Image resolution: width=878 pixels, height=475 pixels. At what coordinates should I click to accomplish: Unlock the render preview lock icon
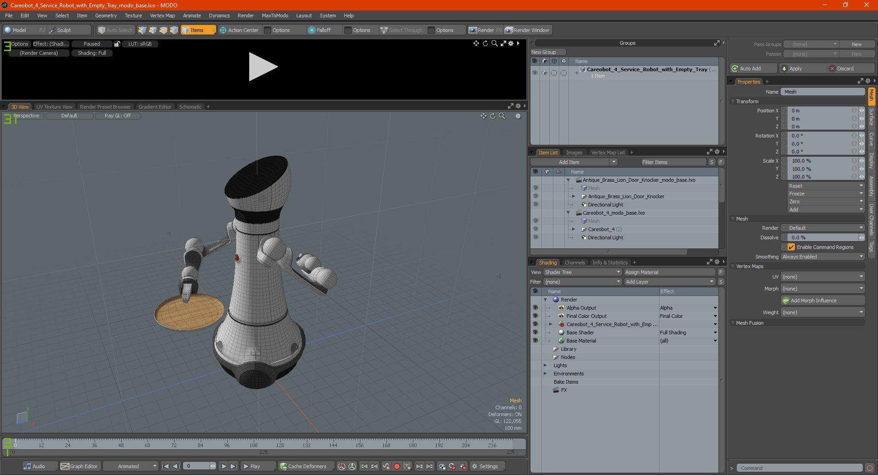click(x=117, y=44)
